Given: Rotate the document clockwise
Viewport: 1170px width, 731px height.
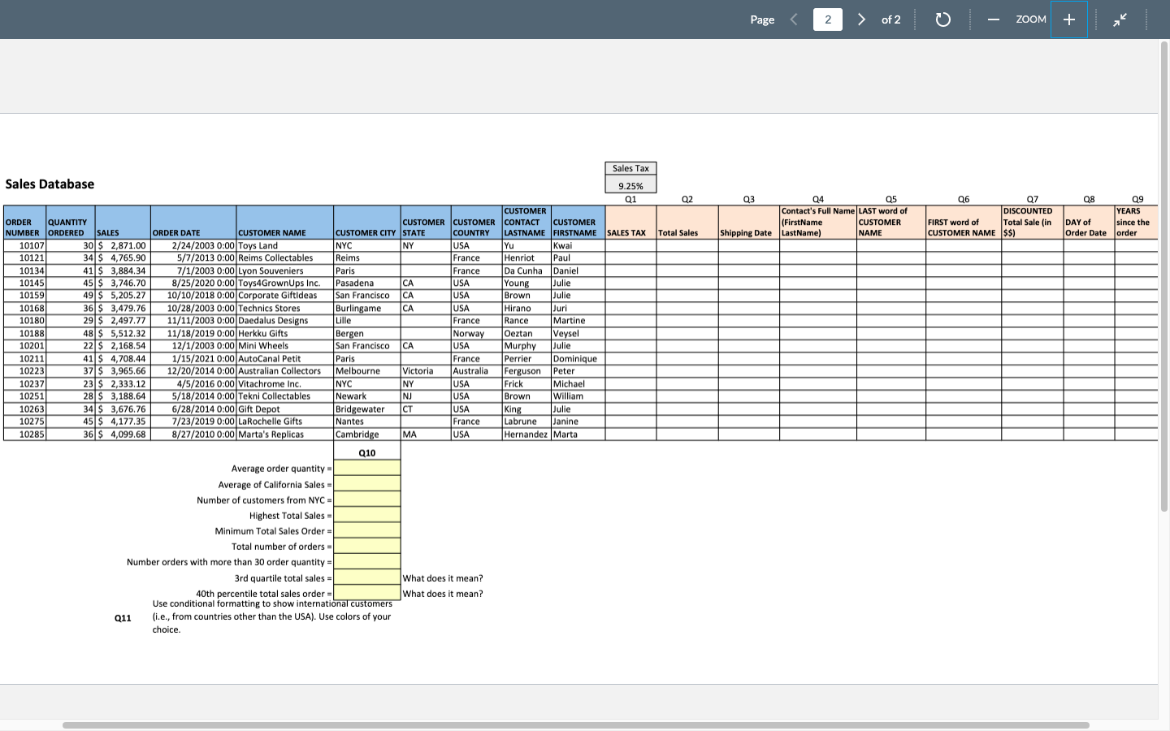Looking at the screenshot, I should 942,19.
